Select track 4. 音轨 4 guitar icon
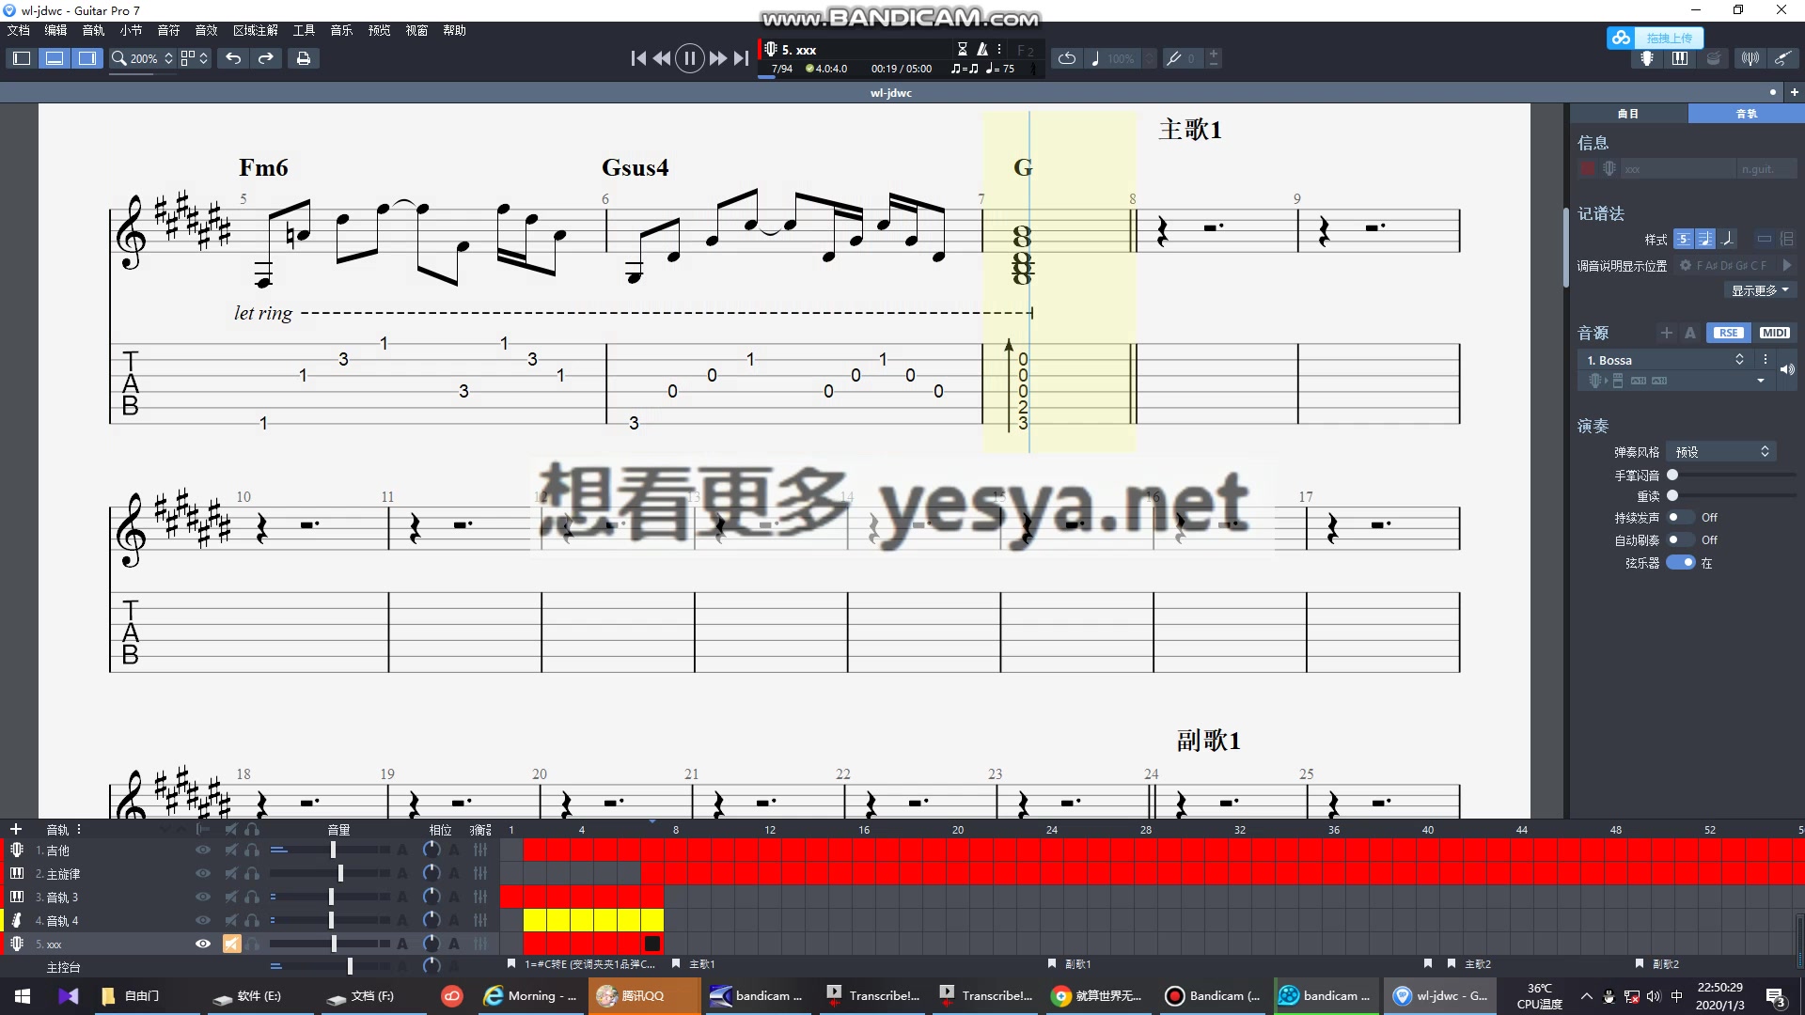This screenshot has height=1015, width=1805. coord(16,920)
